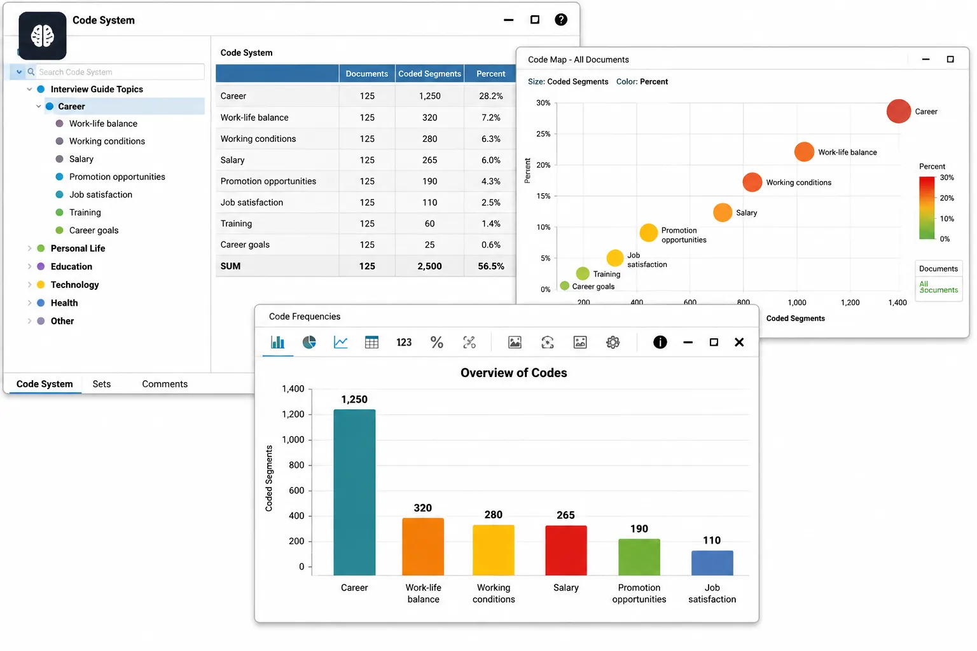Collapse the Interview Guide Topics tree node
This screenshot has height=651, width=977.
click(29, 89)
